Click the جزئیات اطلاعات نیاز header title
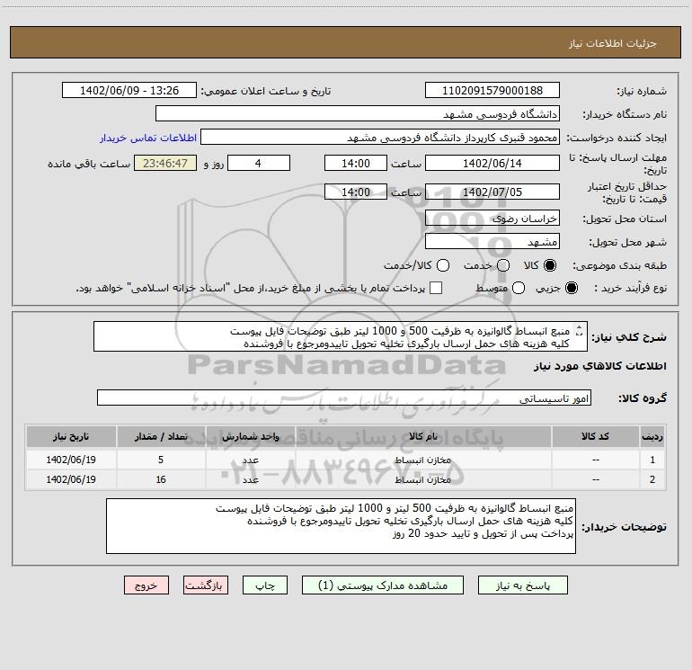Image resolution: width=692 pixels, height=670 pixels. click(x=612, y=43)
